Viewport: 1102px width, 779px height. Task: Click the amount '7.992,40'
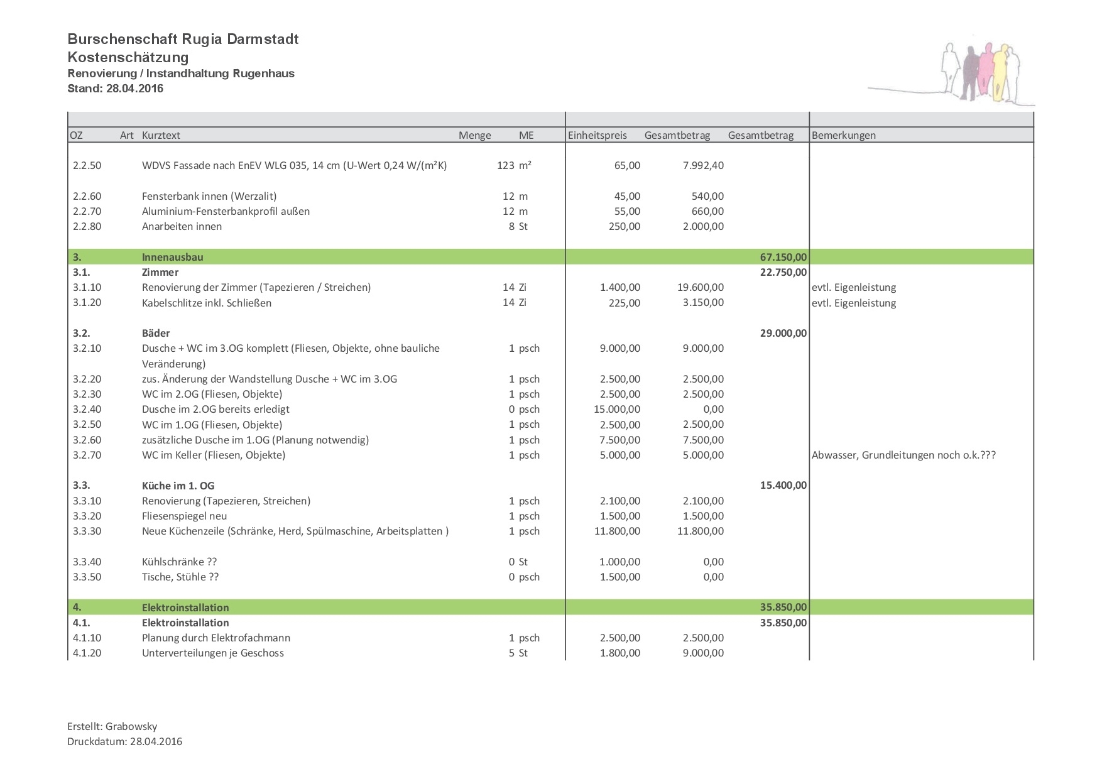[x=703, y=166]
